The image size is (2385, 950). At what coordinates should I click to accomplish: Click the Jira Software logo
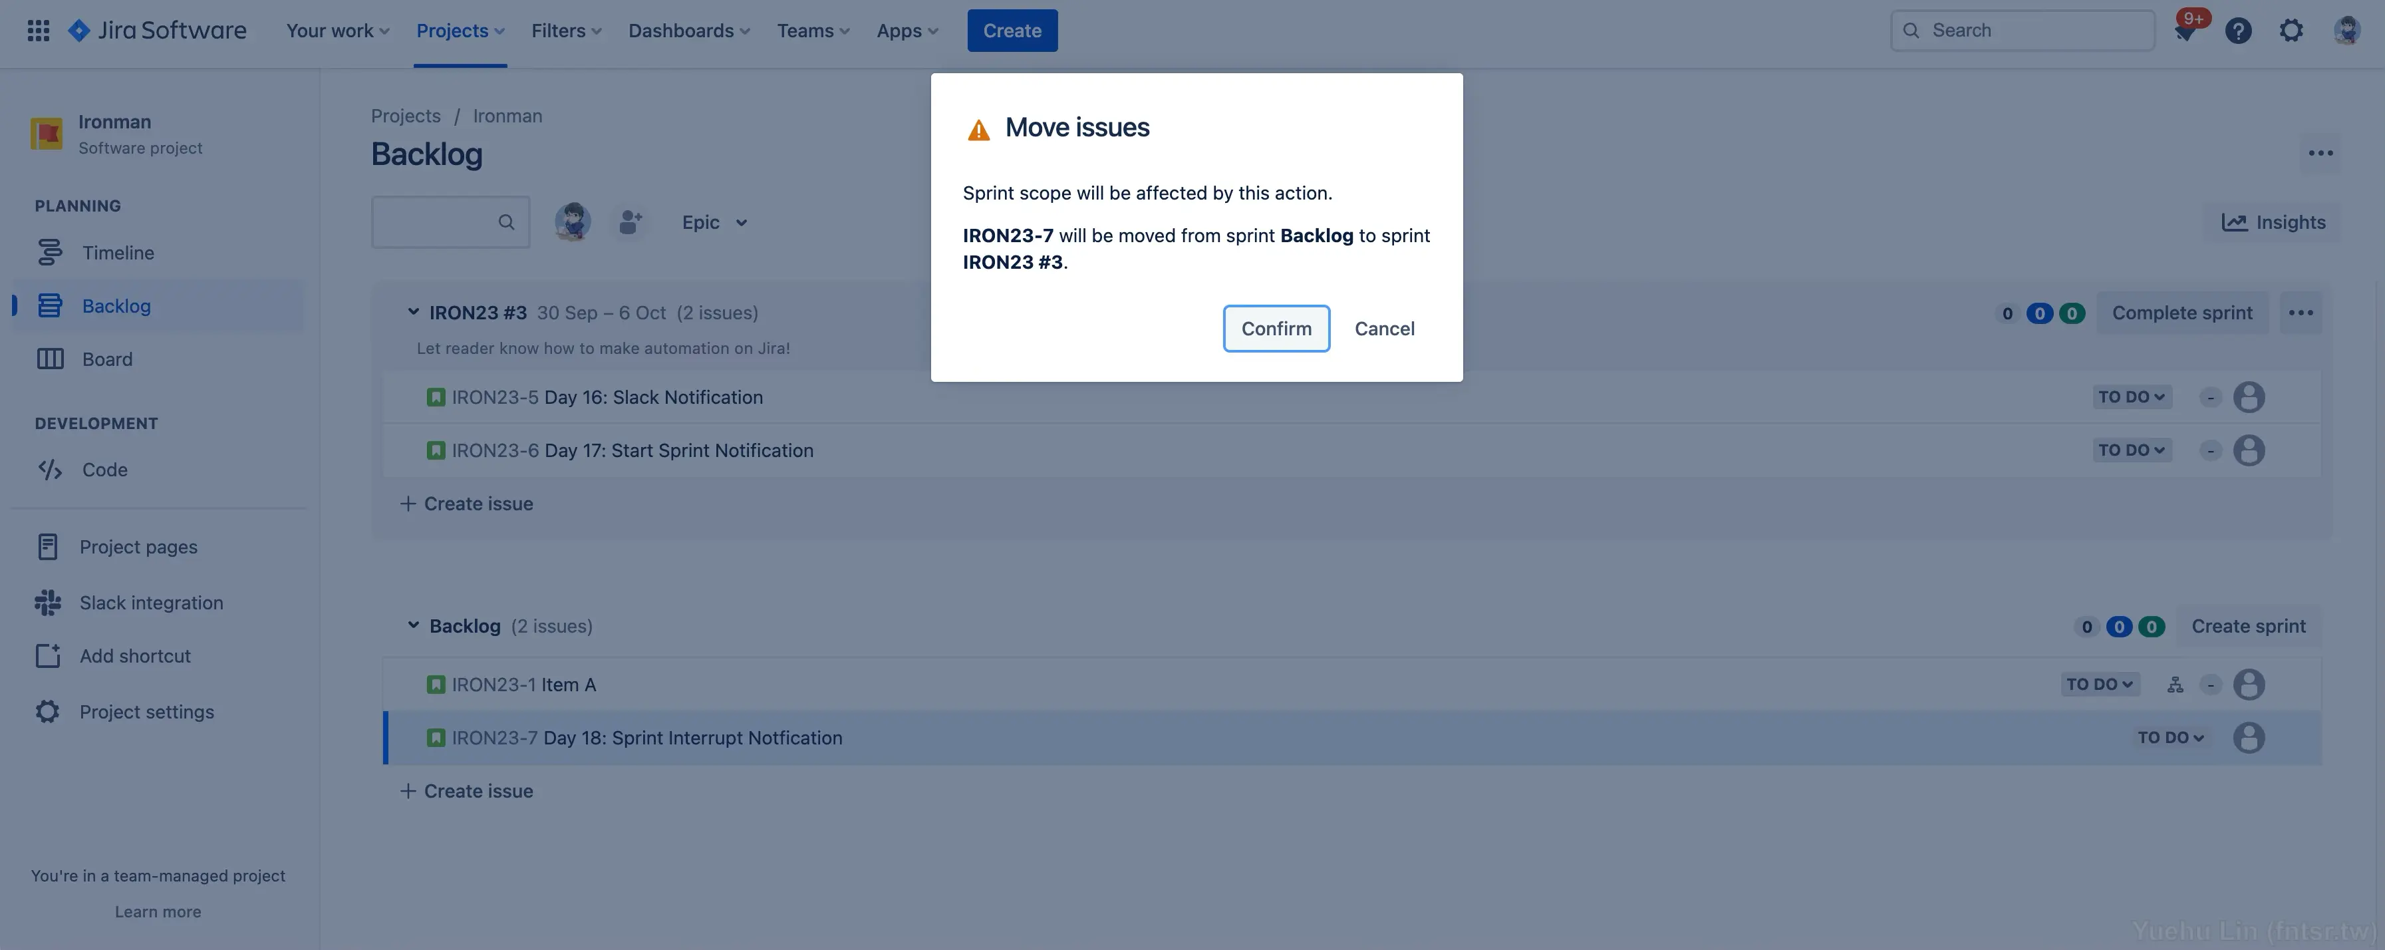click(158, 31)
